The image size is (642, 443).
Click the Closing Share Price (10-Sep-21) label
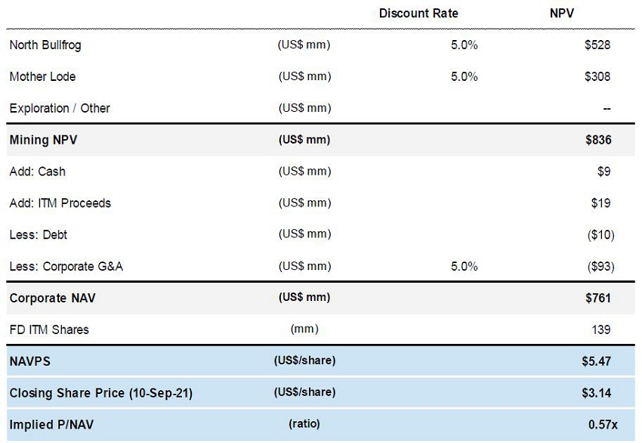pyautogui.click(x=100, y=393)
